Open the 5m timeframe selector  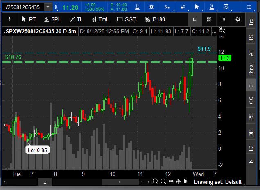point(167,7)
